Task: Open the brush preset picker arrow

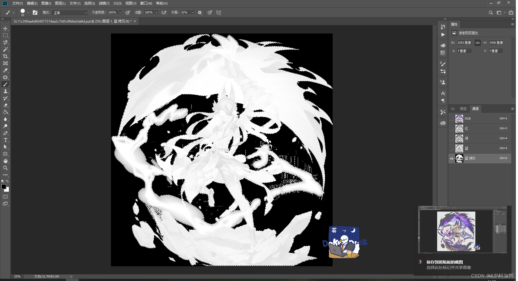Action: 28,13
